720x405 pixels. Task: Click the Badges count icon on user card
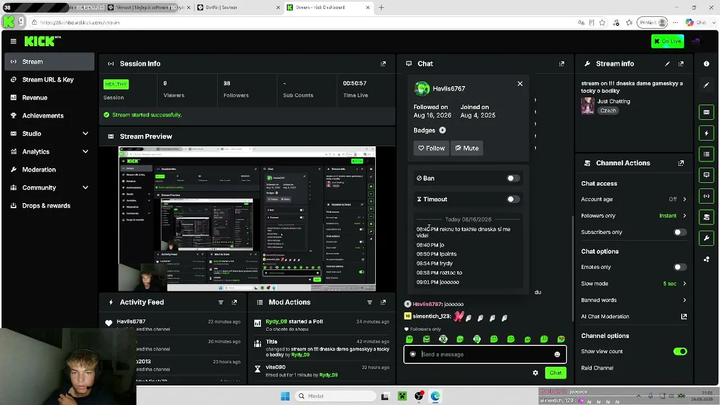tap(442, 130)
